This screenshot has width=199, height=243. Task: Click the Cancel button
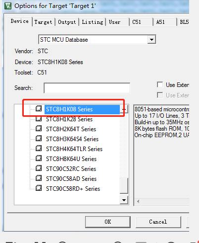point(158,222)
